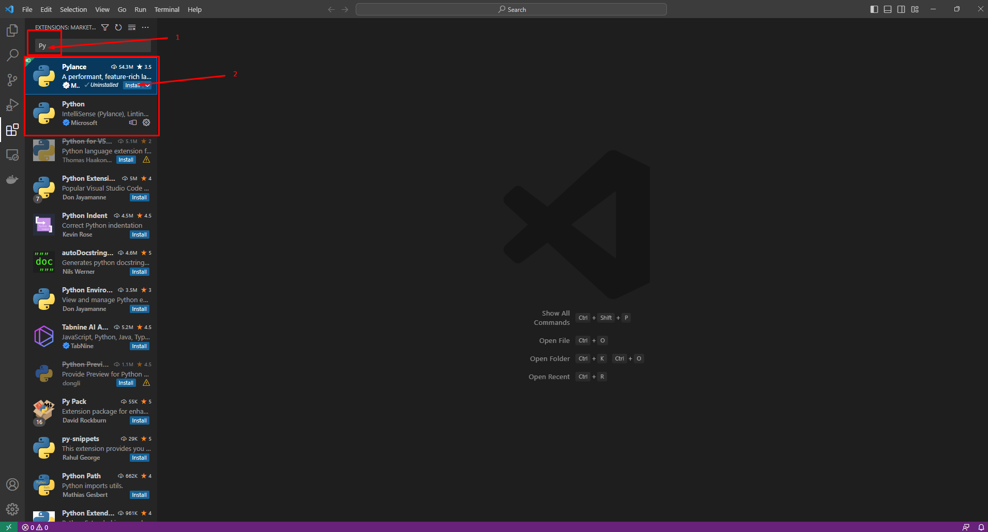This screenshot has width=988, height=532.
Task: Click the extensions search box containing Py
Action: pyautogui.click(x=93, y=45)
